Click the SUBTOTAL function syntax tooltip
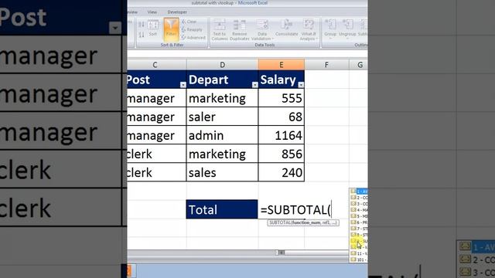This screenshot has height=278, width=495. (x=303, y=223)
